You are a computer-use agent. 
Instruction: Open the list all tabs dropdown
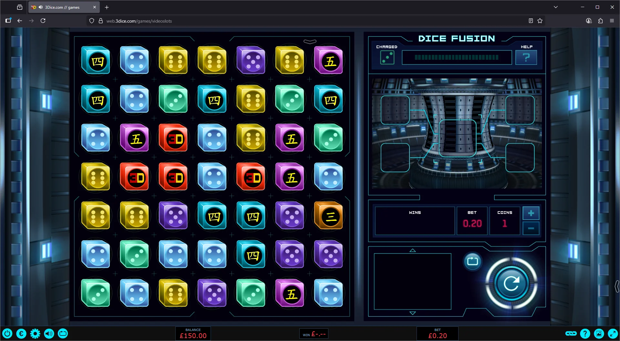point(556,7)
